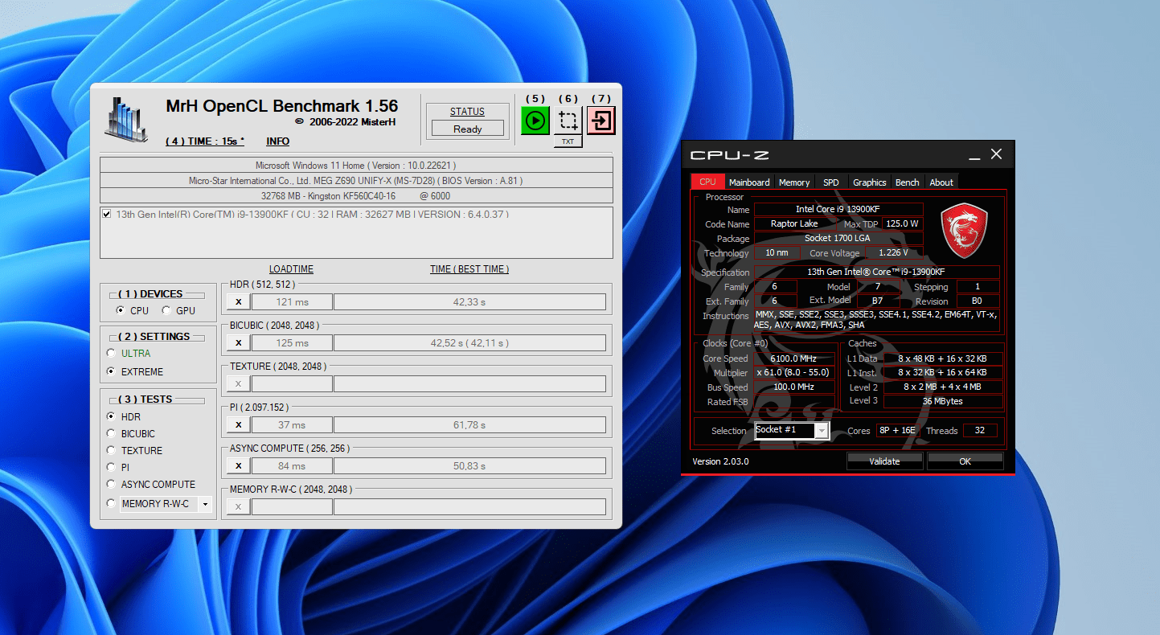Open the About tab in CPU-Z
The height and width of the screenshot is (635, 1160).
pyautogui.click(x=941, y=182)
